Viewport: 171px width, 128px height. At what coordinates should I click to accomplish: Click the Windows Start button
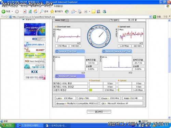click(8, 126)
